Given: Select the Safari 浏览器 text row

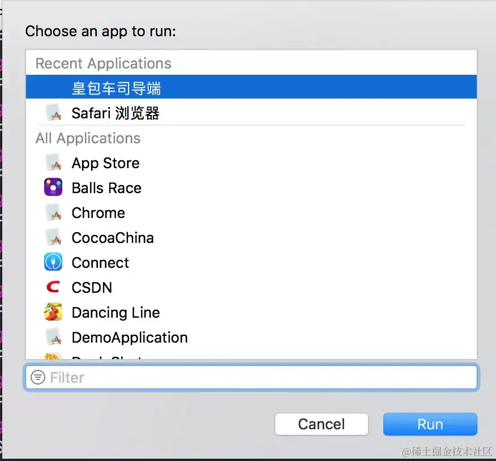Looking at the screenshot, I should coord(251,113).
